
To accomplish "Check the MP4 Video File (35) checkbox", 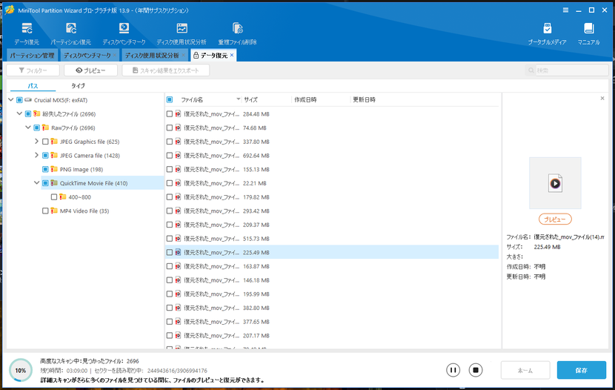I will [45, 211].
